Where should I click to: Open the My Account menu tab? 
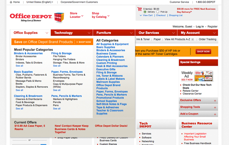click(198, 33)
